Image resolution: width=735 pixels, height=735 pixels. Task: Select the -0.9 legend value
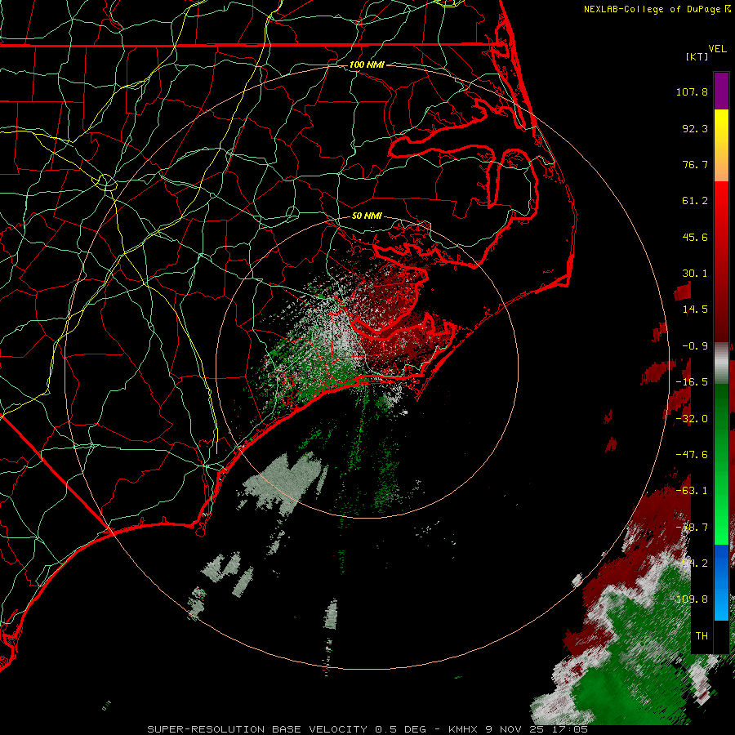695,346
